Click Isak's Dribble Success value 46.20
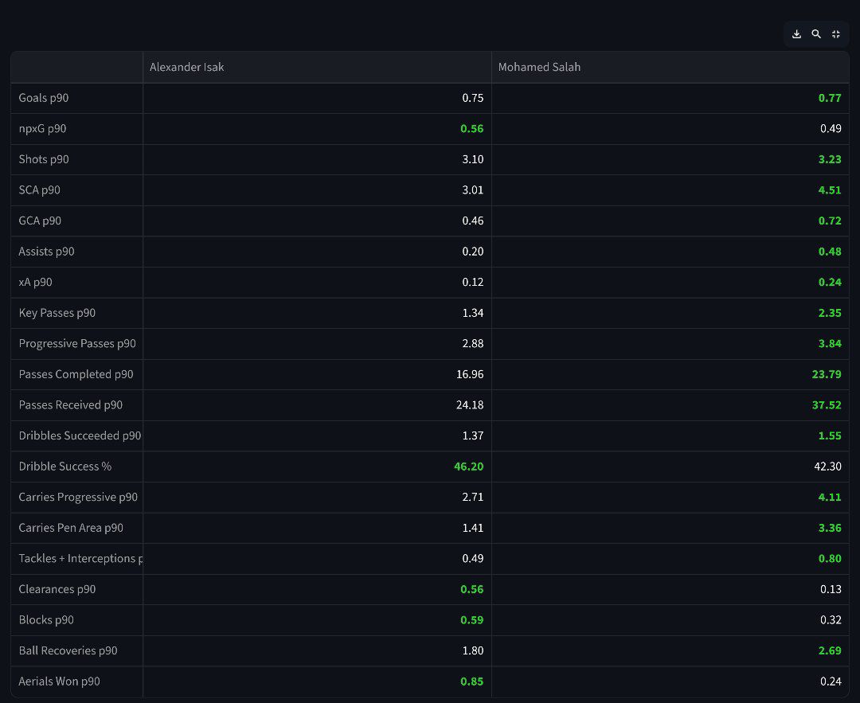Screen dimensions: 860x703 click(x=468, y=467)
